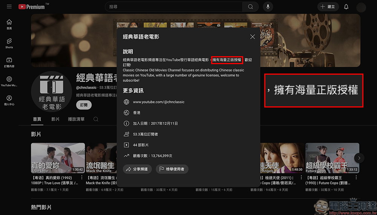Start voice search with microphone

268,7
